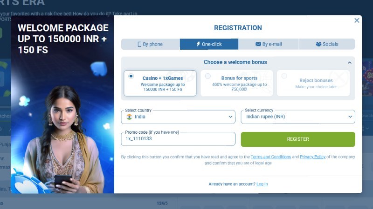Viewport: 373px width, 209px height.
Task: Switch to the By phone tab
Action: click(150, 44)
